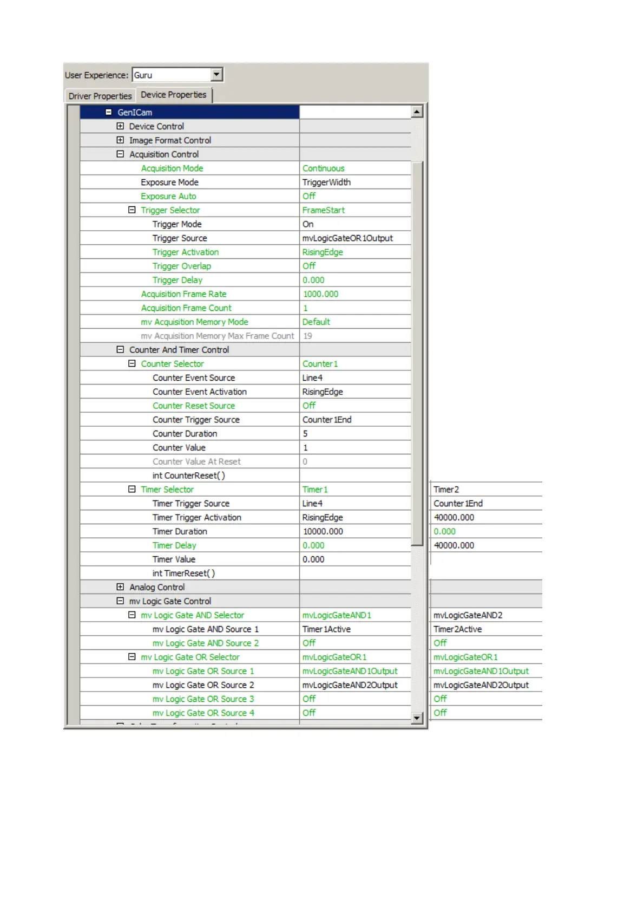Collapse the GenICam root node
644x912 pixels.
[108, 112]
